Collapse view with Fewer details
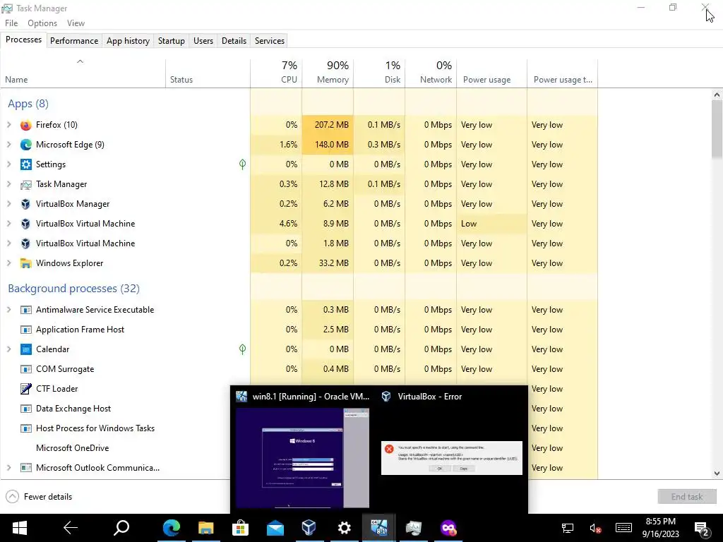 point(39,496)
